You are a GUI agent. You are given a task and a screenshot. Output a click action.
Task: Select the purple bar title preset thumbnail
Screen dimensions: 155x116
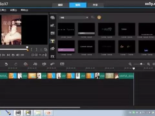(66, 47)
